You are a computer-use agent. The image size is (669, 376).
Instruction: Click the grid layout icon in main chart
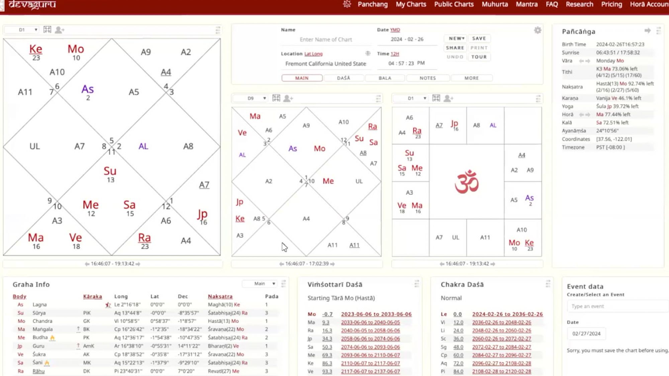47,29
